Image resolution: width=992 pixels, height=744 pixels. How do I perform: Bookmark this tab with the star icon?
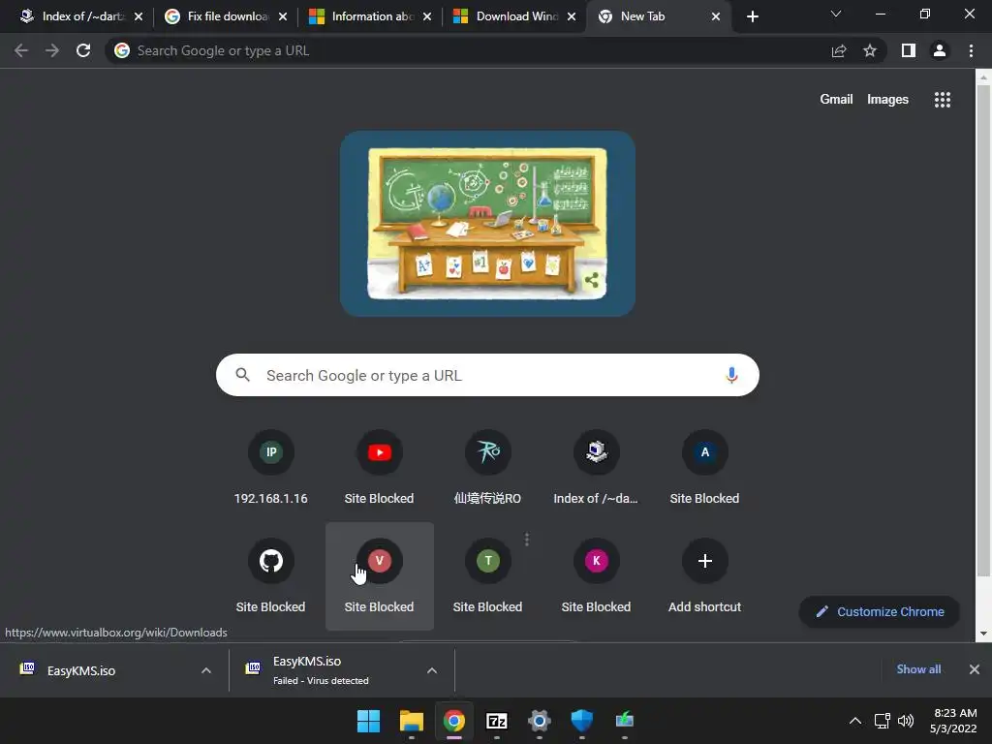tap(870, 50)
